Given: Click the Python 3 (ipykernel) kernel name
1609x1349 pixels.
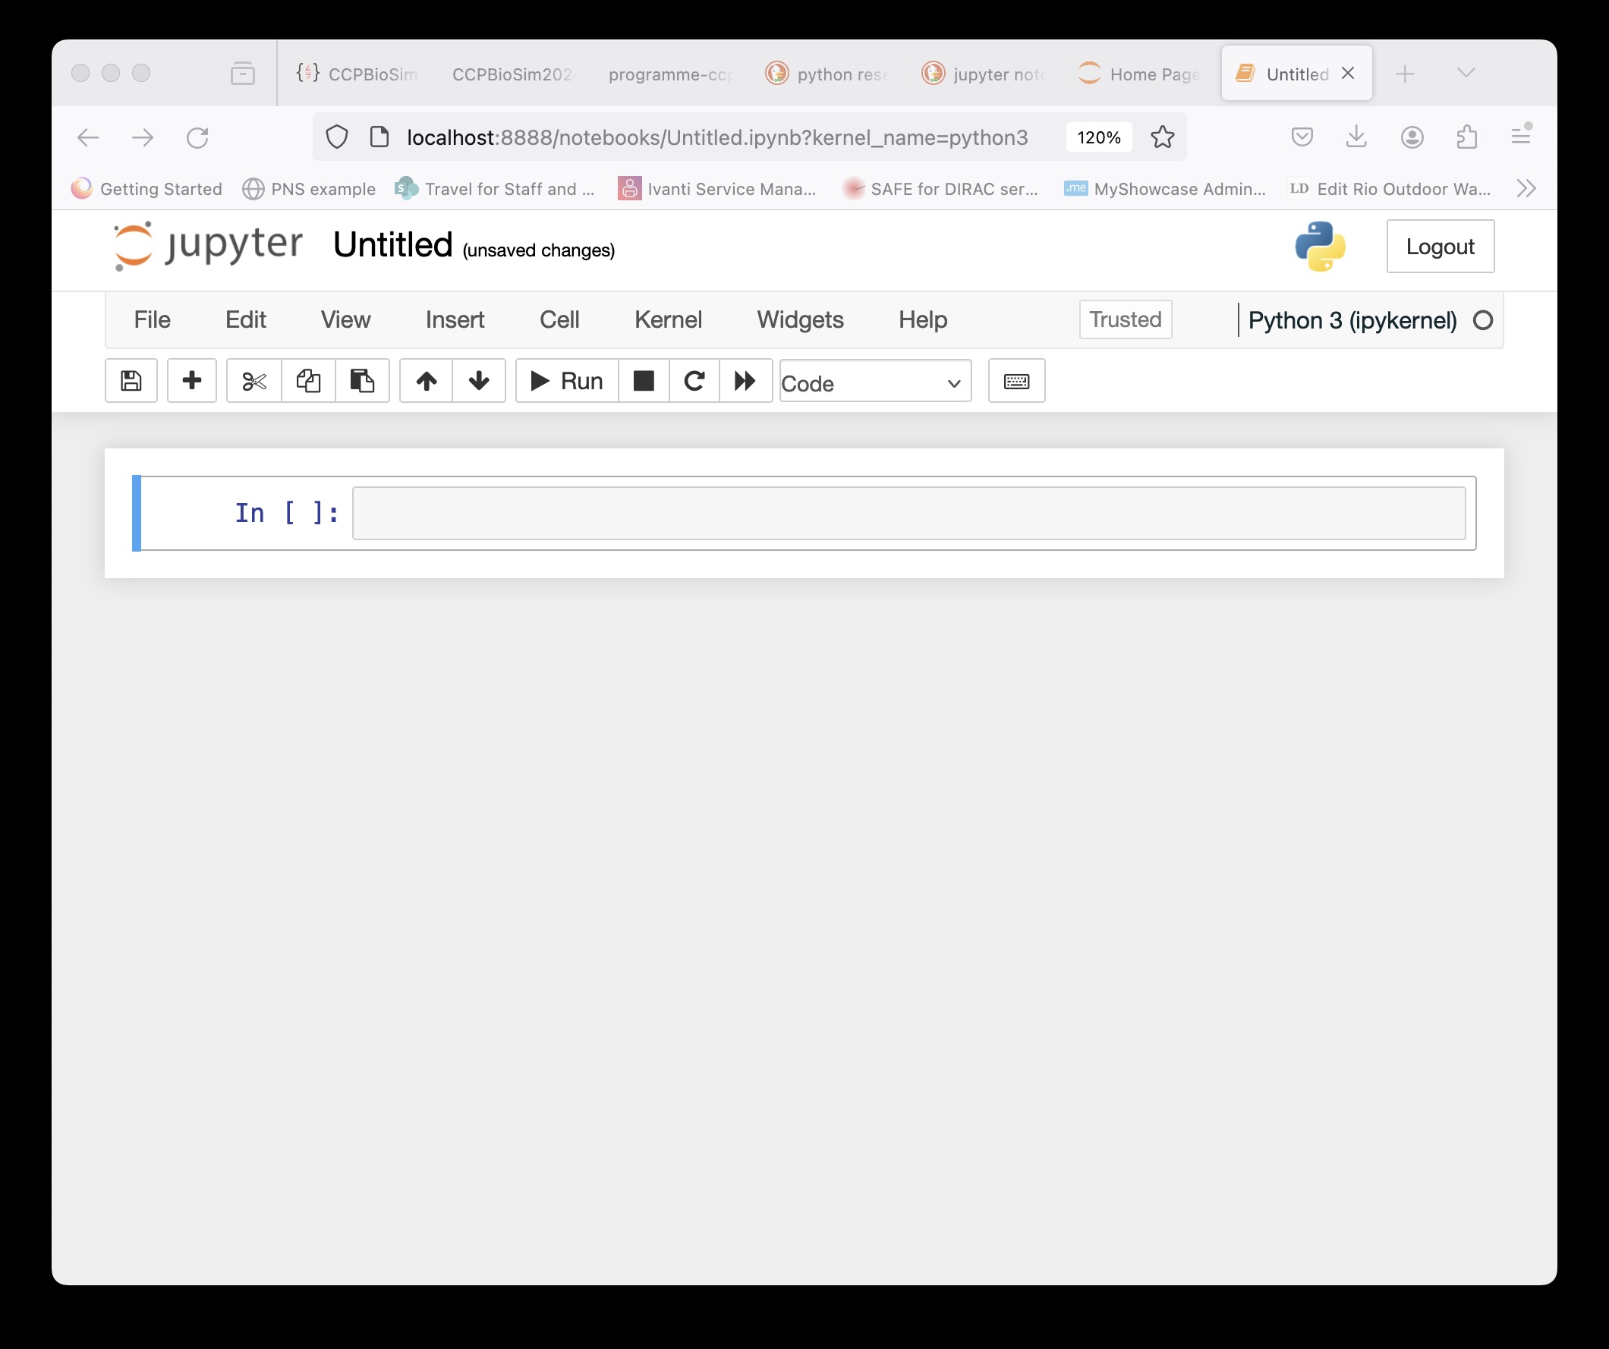Looking at the screenshot, I should click(x=1352, y=320).
